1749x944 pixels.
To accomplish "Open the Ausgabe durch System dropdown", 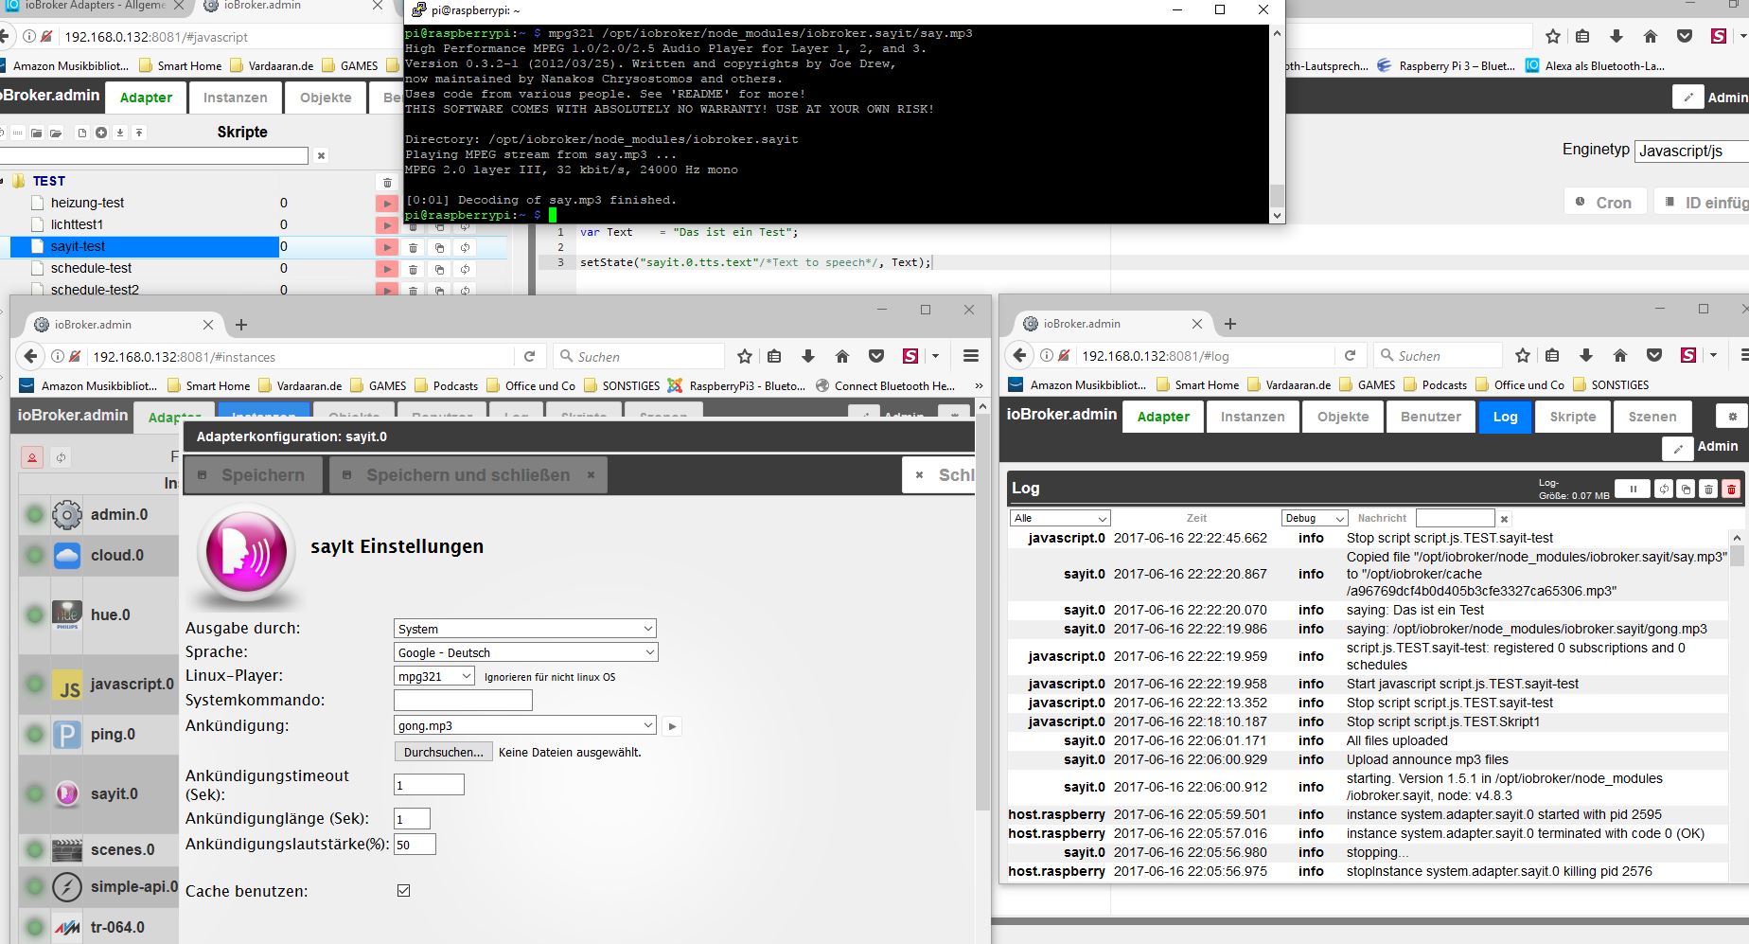I will [525, 629].
